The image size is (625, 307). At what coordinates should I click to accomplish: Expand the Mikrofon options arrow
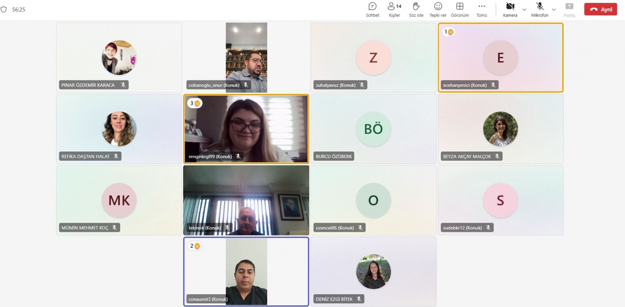(x=554, y=9)
